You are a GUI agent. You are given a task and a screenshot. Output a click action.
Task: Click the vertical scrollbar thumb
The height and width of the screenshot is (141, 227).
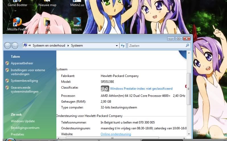pyautogui.click(x=189, y=89)
